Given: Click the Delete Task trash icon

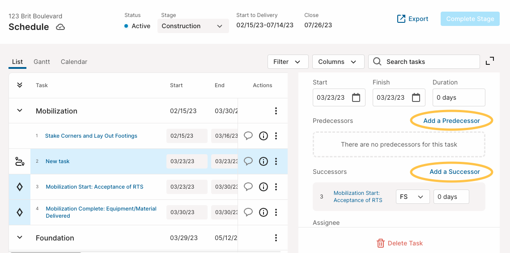Looking at the screenshot, I should (381, 243).
